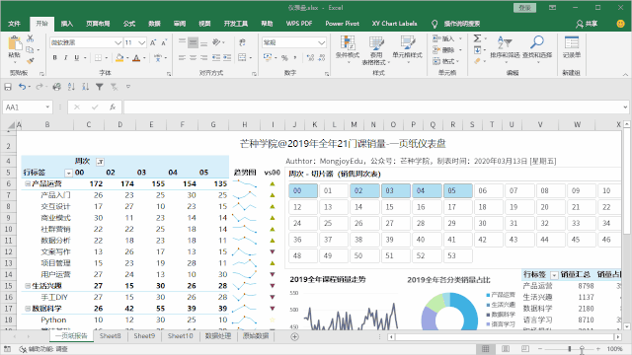This screenshot has width=632, height=355.
Task: Apply the red font color swatch
Action: [x=136, y=58]
